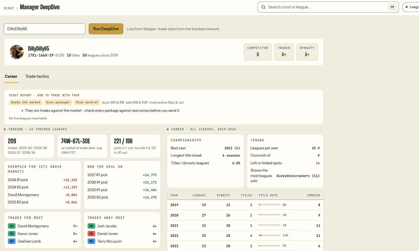Select the Competitor grade card
The height and width of the screenshot is (251, 419).
click(258, 52)
